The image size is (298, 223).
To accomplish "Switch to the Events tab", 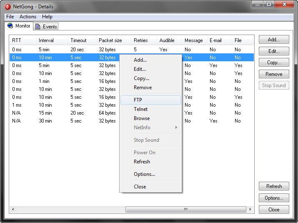I will point(46,27).
